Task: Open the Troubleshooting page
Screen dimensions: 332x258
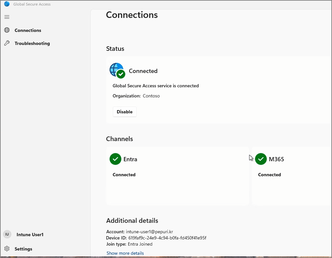Action: tap(32, 43)
